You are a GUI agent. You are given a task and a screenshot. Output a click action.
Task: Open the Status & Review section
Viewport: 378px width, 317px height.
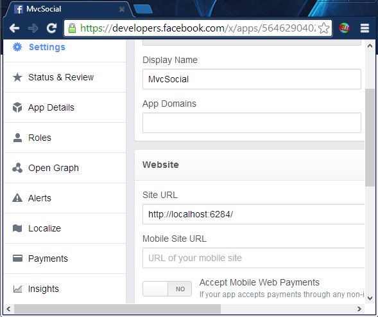click(65, 77)
